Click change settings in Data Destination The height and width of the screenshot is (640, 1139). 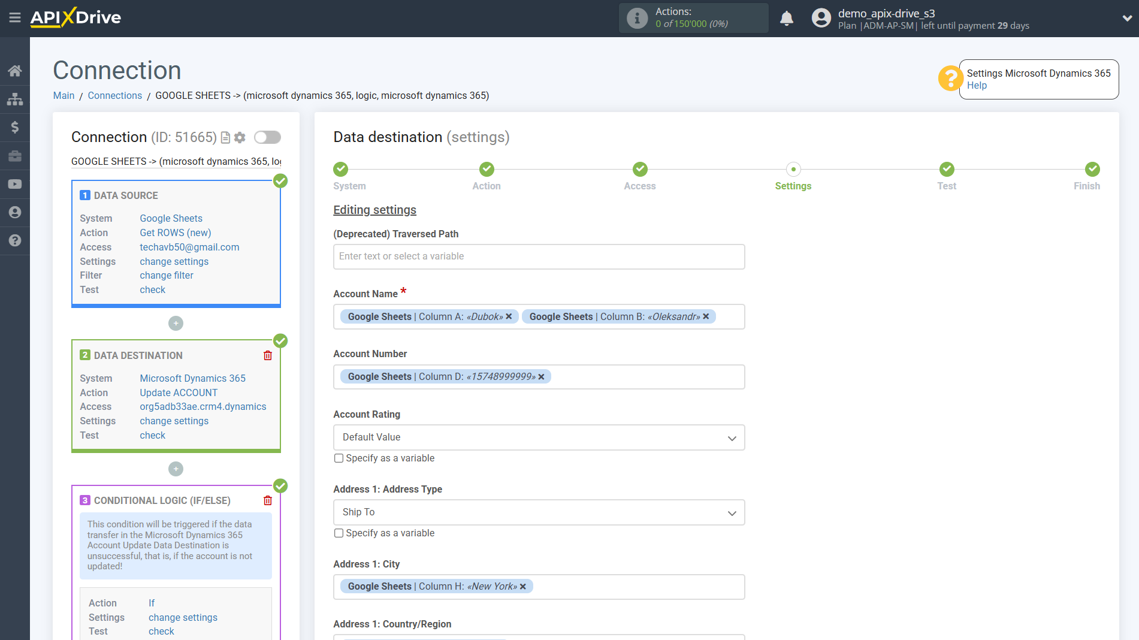(x=174, y=421)
